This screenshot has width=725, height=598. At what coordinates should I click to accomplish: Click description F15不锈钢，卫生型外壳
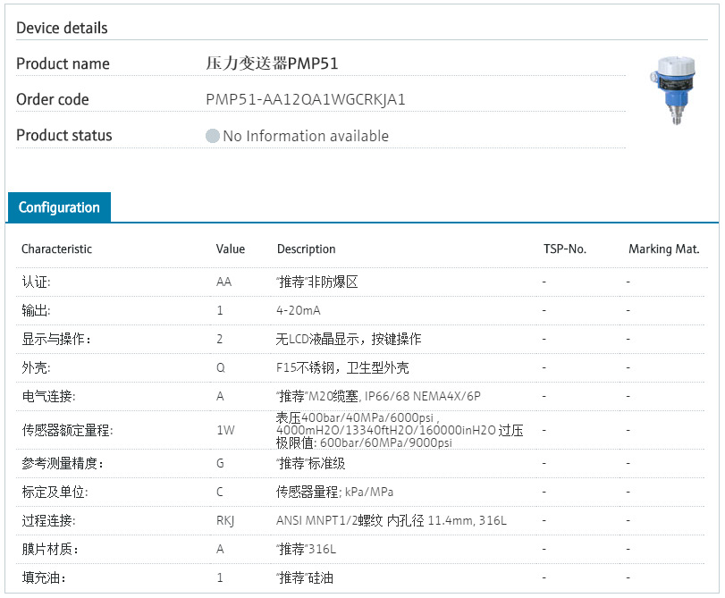342,367
